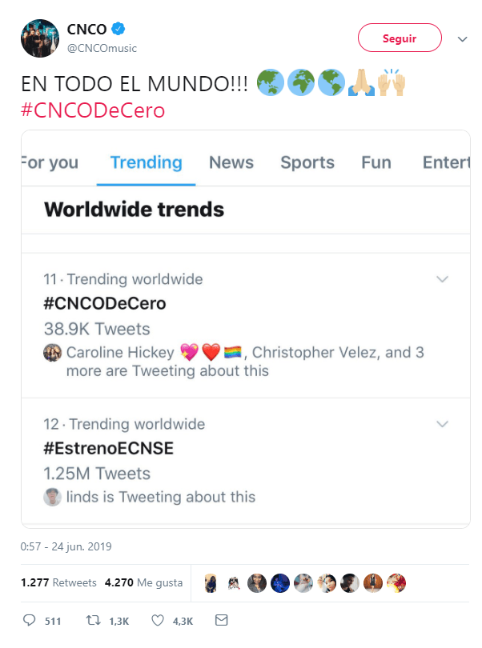The height and width of the screenshot is (648, 482).
Task: Open the dropdown arrow beside Seguir
Action: pos(462,38)
